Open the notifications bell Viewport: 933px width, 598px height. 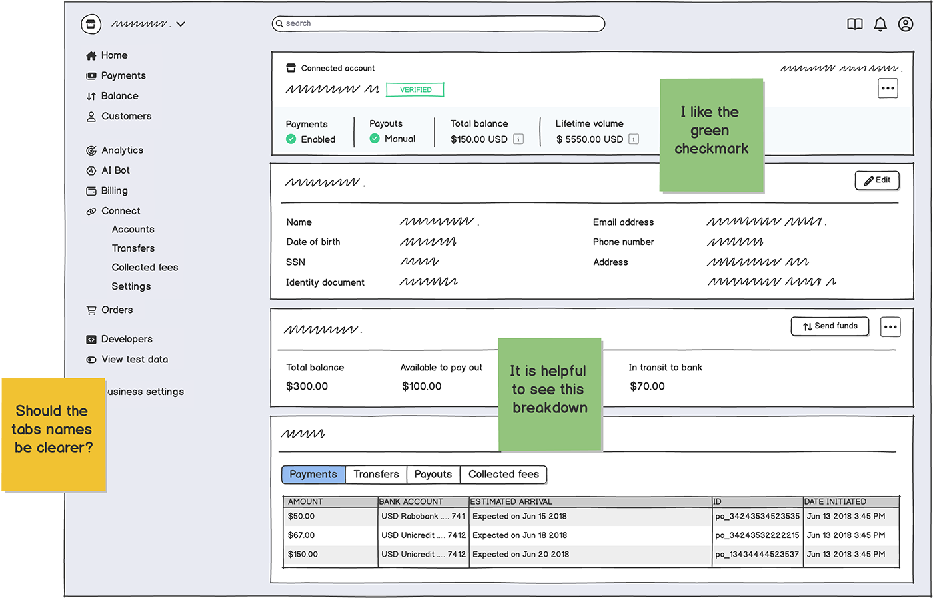click(x=880, y=24)
